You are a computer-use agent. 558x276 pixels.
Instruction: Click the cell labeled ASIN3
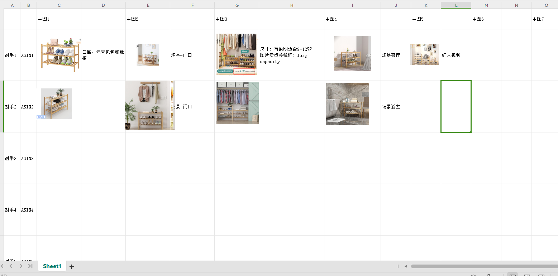pos(28,158)
